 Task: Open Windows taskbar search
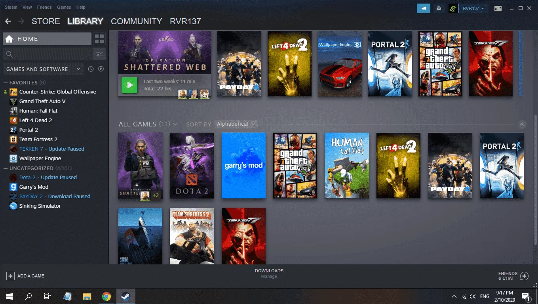29,296
